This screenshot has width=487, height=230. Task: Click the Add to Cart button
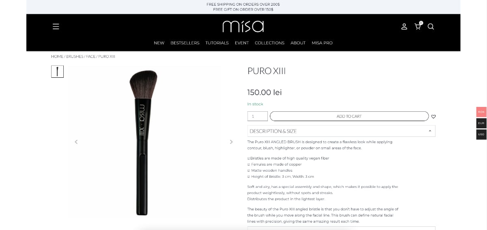pos(349,116)
